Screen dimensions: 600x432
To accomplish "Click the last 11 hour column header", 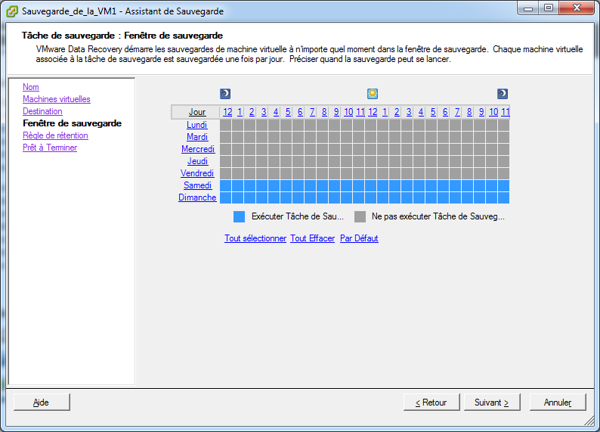I will point(505,112).
